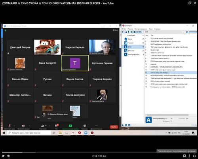Viewport: 198px width, 159px height.
Task: Select sound 5 бравл старс
Action: point(171,50)
